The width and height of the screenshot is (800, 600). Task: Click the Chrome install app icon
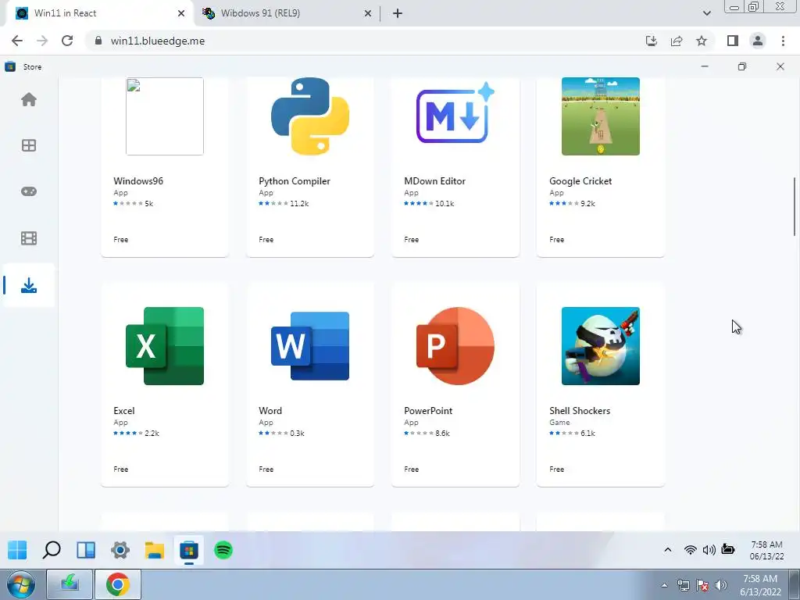pyautogui.click(x=652, y=41)
